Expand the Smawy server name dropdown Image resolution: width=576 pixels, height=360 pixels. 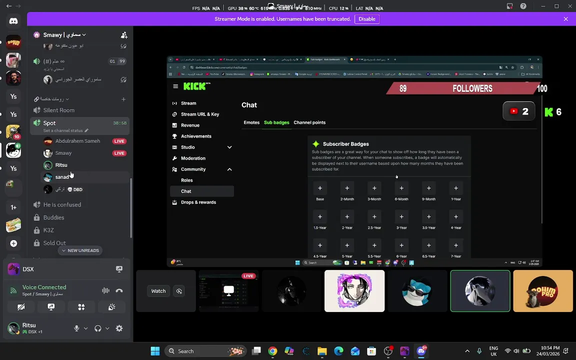point(64,34)
